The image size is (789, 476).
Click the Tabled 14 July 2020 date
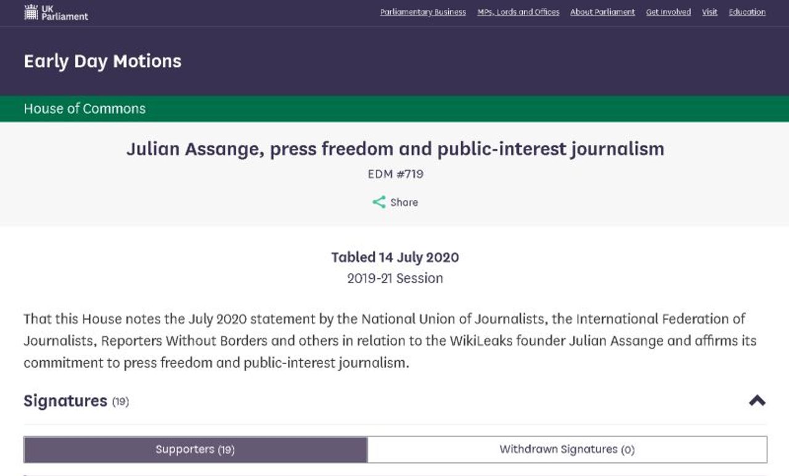(x=395, y=257)
